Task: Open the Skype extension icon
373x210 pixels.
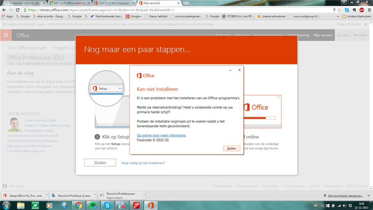Action: (347, 10)
